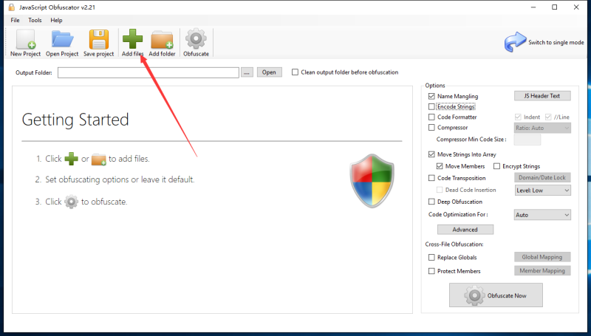
Task: Open the Tools menu
Action: point(35,20)
